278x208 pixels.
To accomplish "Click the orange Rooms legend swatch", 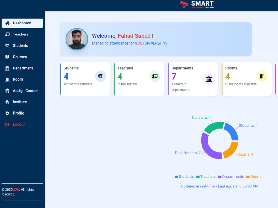I will click(x=248, y=177).
